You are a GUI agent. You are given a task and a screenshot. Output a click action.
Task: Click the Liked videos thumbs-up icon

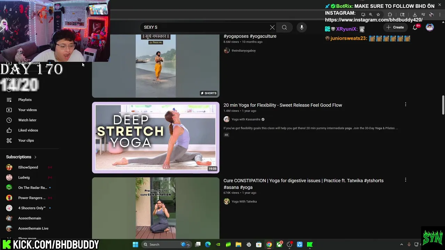pos(9,130)
